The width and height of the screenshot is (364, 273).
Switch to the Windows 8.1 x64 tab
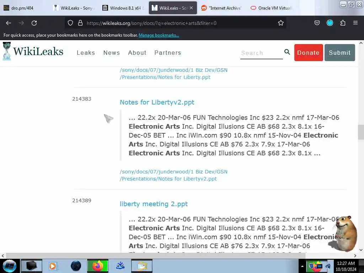(x=123, y=8)
